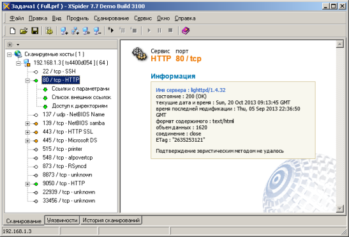Expand the 9050 / tcp - HTTP node

coord(27,184)
